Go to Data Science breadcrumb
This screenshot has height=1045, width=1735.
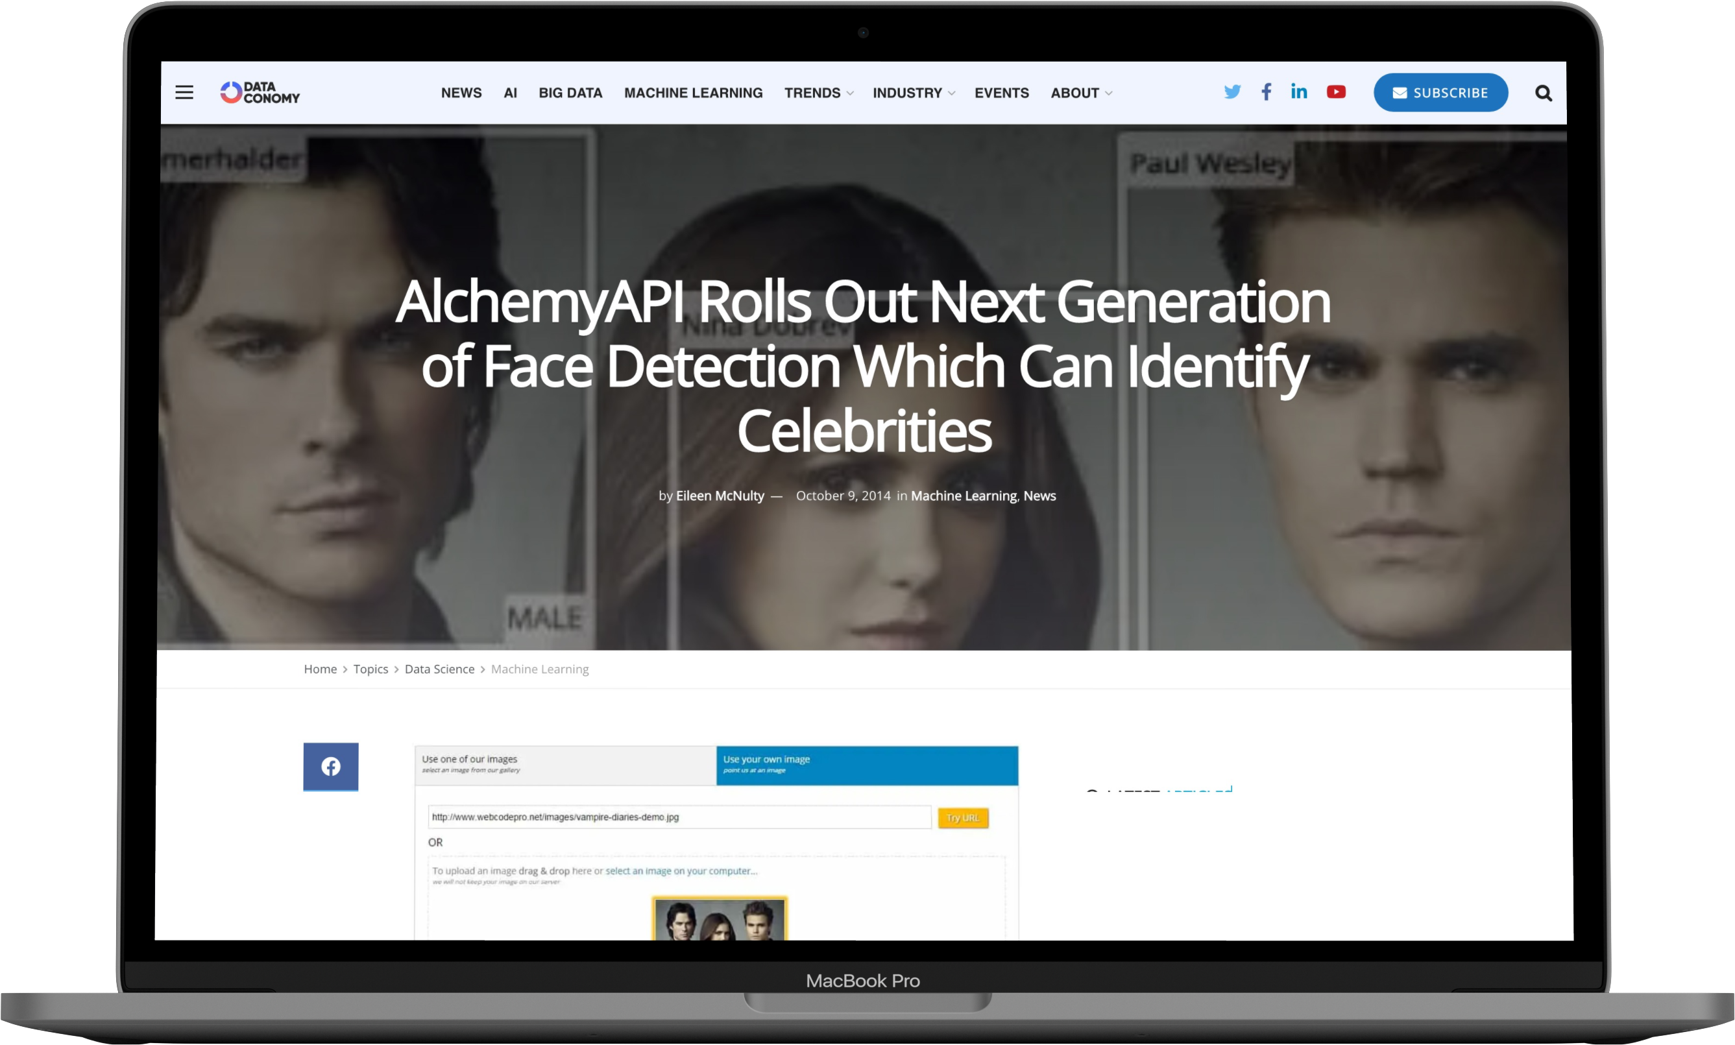pyautogui.click(x=439, y=669)
